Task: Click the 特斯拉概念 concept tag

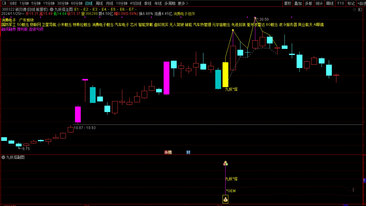Action: (x=82, y=25)
